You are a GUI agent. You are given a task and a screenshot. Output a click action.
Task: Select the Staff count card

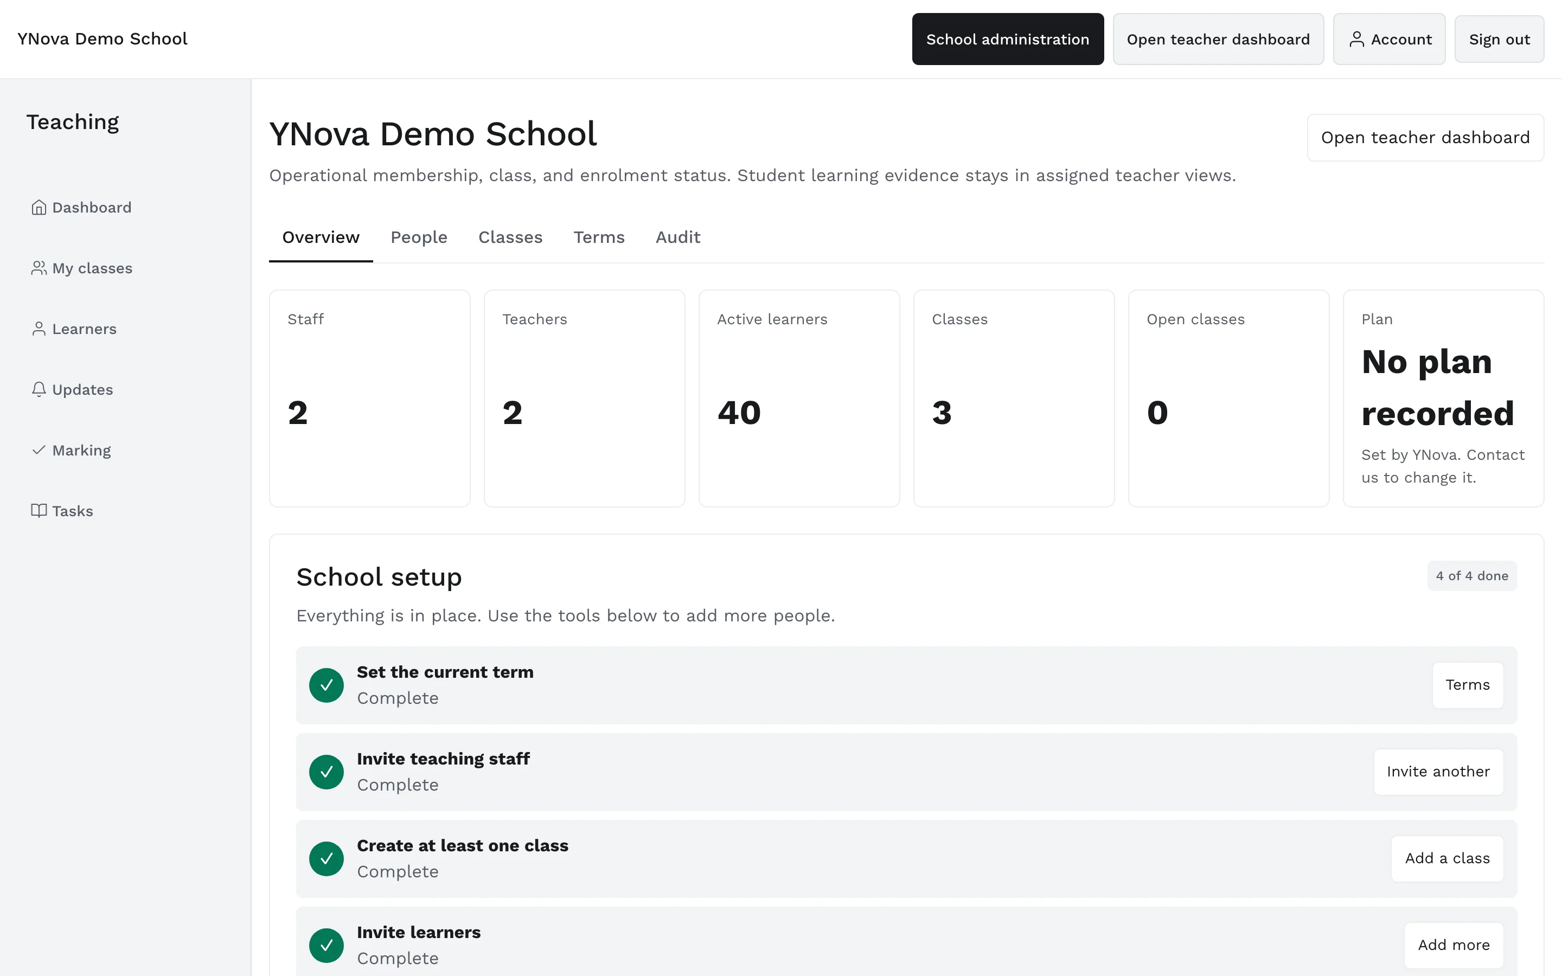point(370,399)
